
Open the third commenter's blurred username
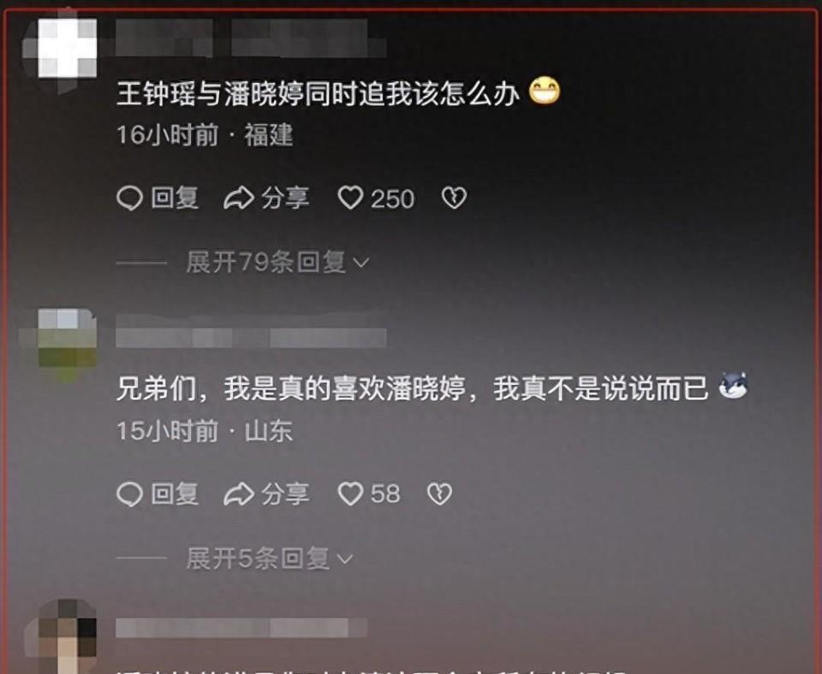click(241, 628)
